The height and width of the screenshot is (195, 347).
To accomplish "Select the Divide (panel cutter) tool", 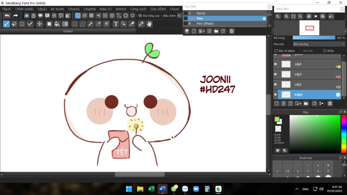I will tap(131, 24).
